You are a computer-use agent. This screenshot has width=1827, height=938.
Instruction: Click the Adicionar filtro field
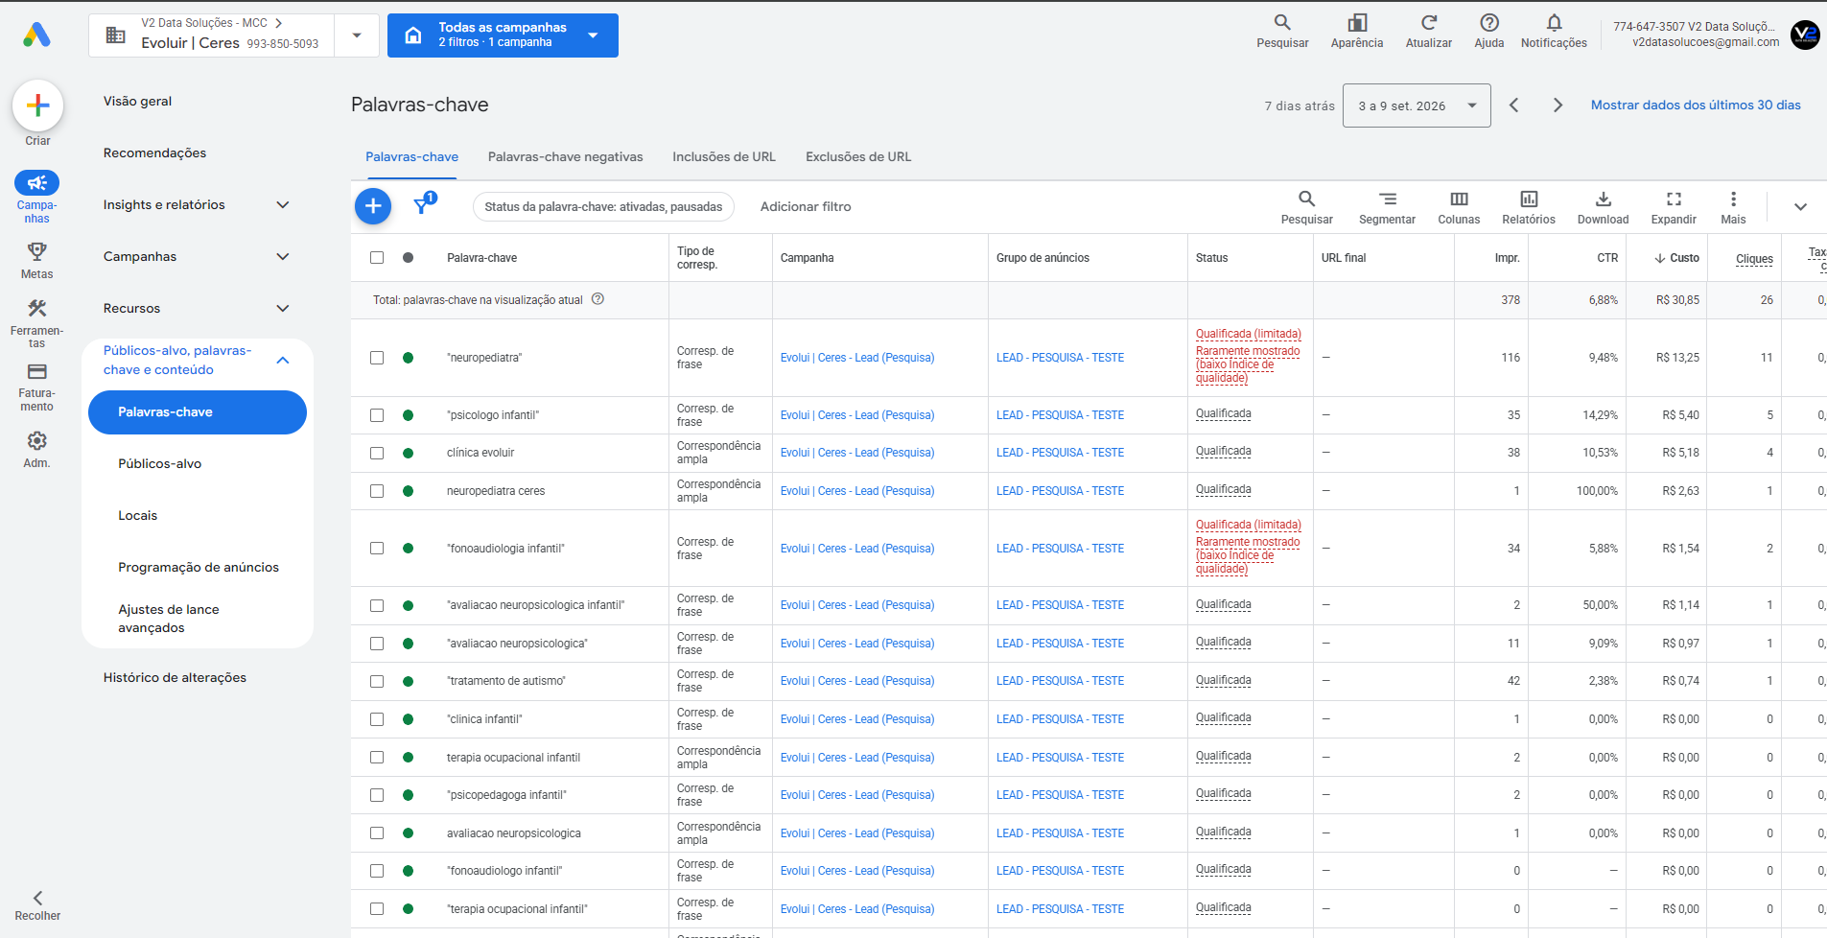(806, 206)
